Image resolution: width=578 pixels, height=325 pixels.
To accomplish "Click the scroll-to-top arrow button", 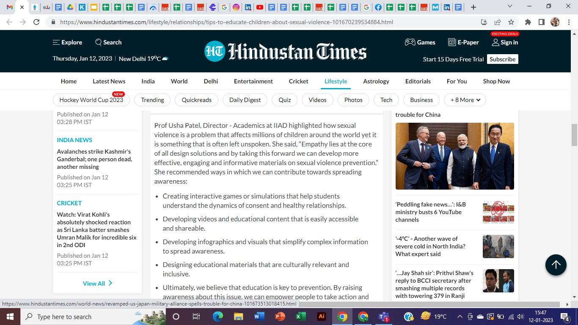I will 556,265.
